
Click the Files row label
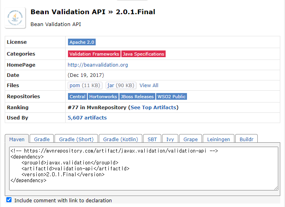(13, 86)
